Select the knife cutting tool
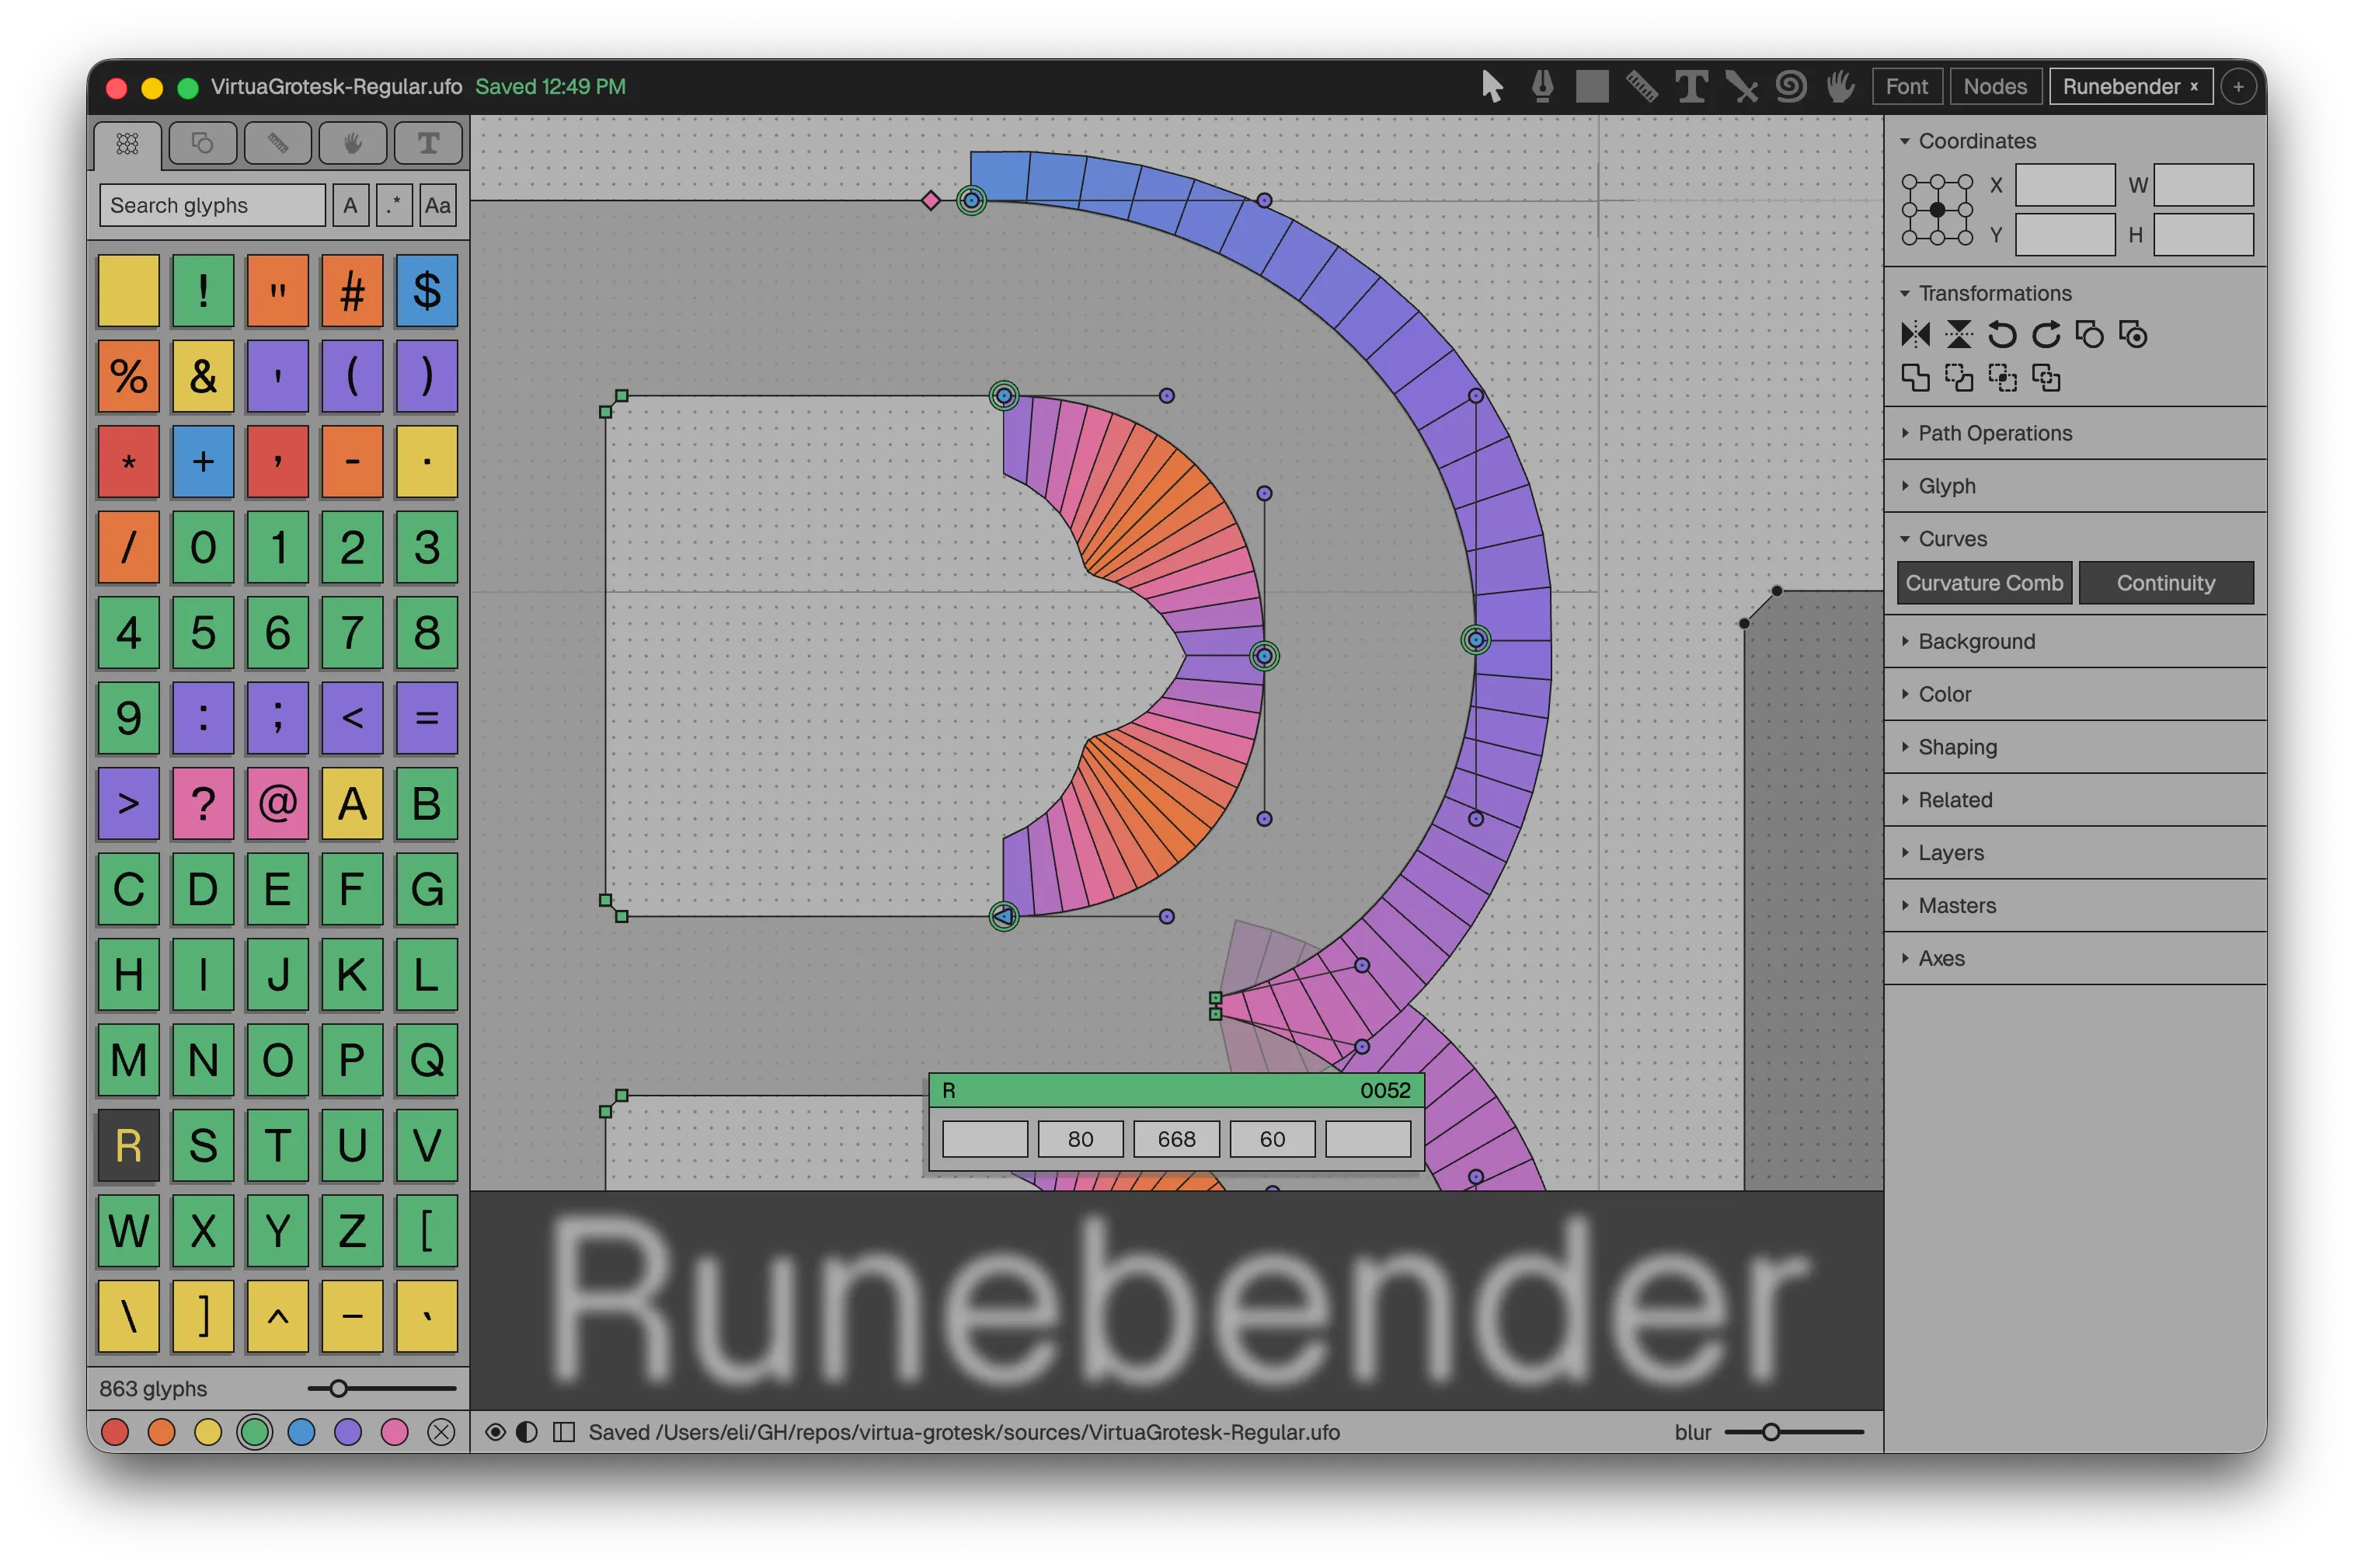 (x=1741, y=87)
